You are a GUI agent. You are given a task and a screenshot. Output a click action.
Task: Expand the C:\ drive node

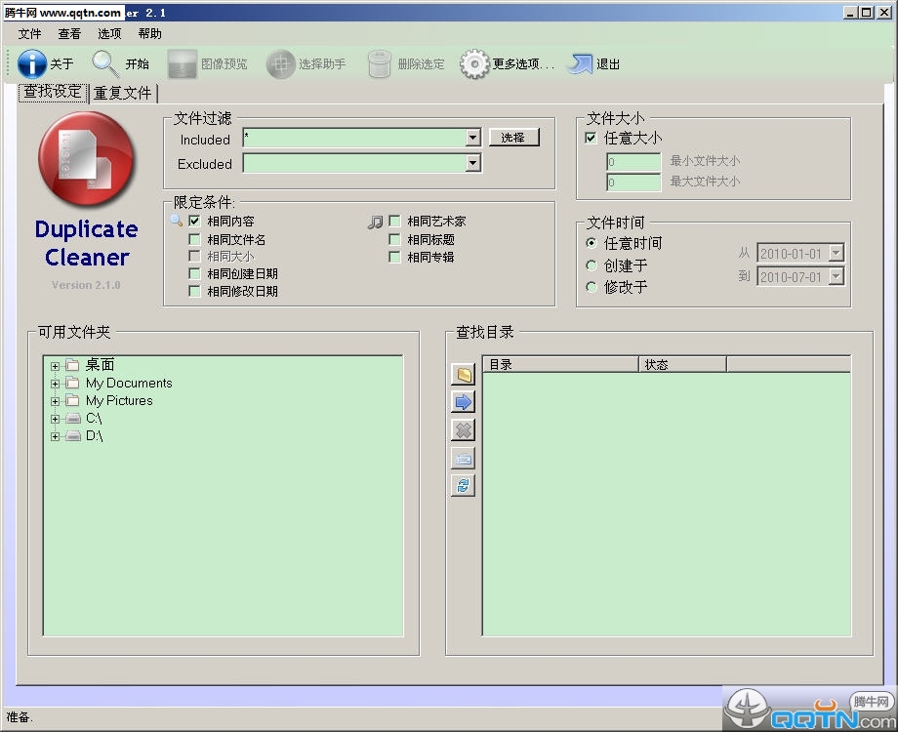coord(55,420)
